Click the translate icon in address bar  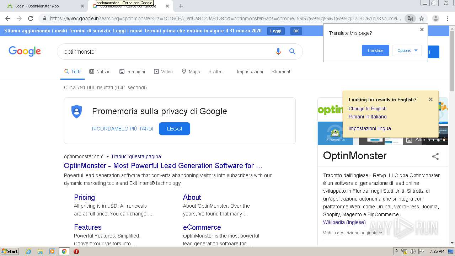(410, 18)
